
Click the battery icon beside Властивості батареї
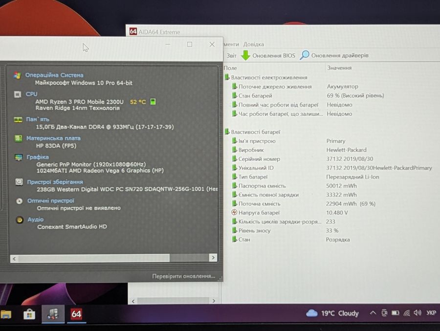coord(227,132)
